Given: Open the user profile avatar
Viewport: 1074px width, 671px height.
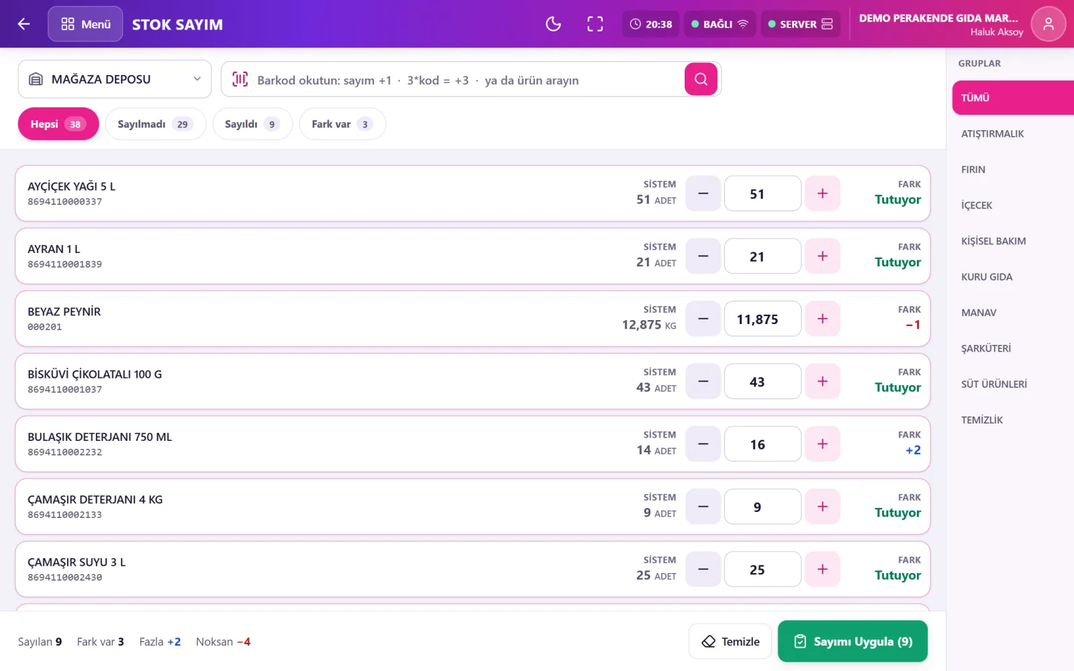Looking at the screenshot, I should 1048,24.
